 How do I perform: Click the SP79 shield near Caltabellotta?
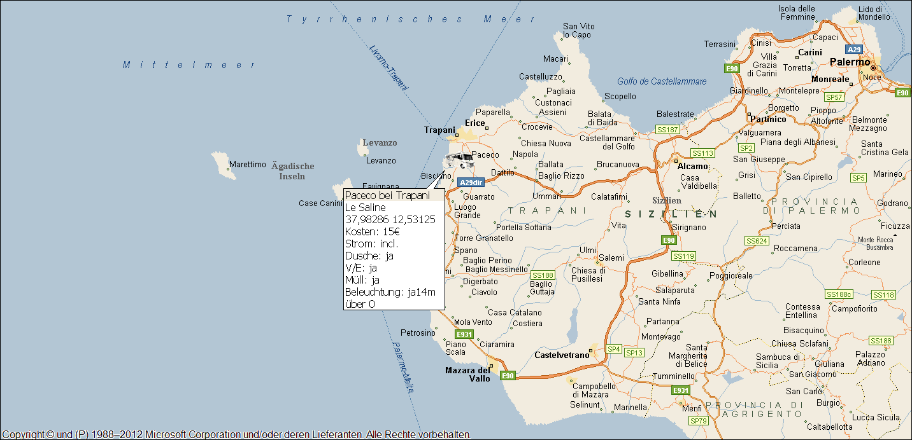(x=698, y=420)
